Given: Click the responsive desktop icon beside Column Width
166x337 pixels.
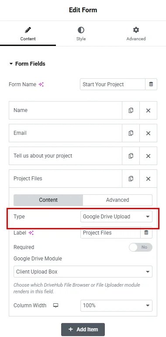Looking at the screenshot, I should click(x=55, y=305).
